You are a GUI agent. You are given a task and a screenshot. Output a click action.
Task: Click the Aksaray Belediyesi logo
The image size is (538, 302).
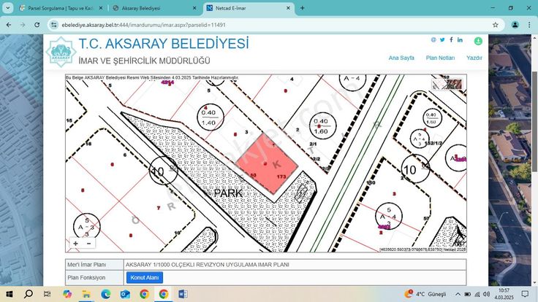[x=61, y=52]
